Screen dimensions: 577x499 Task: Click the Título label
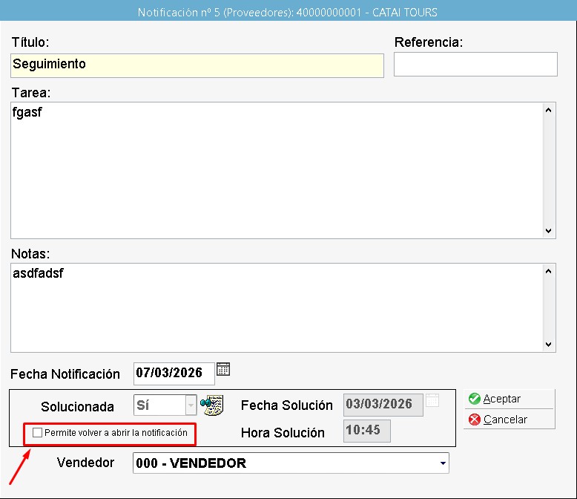pyautogui.click(x=30, y=42)
